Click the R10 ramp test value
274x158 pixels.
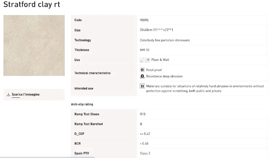click(143, 114)
